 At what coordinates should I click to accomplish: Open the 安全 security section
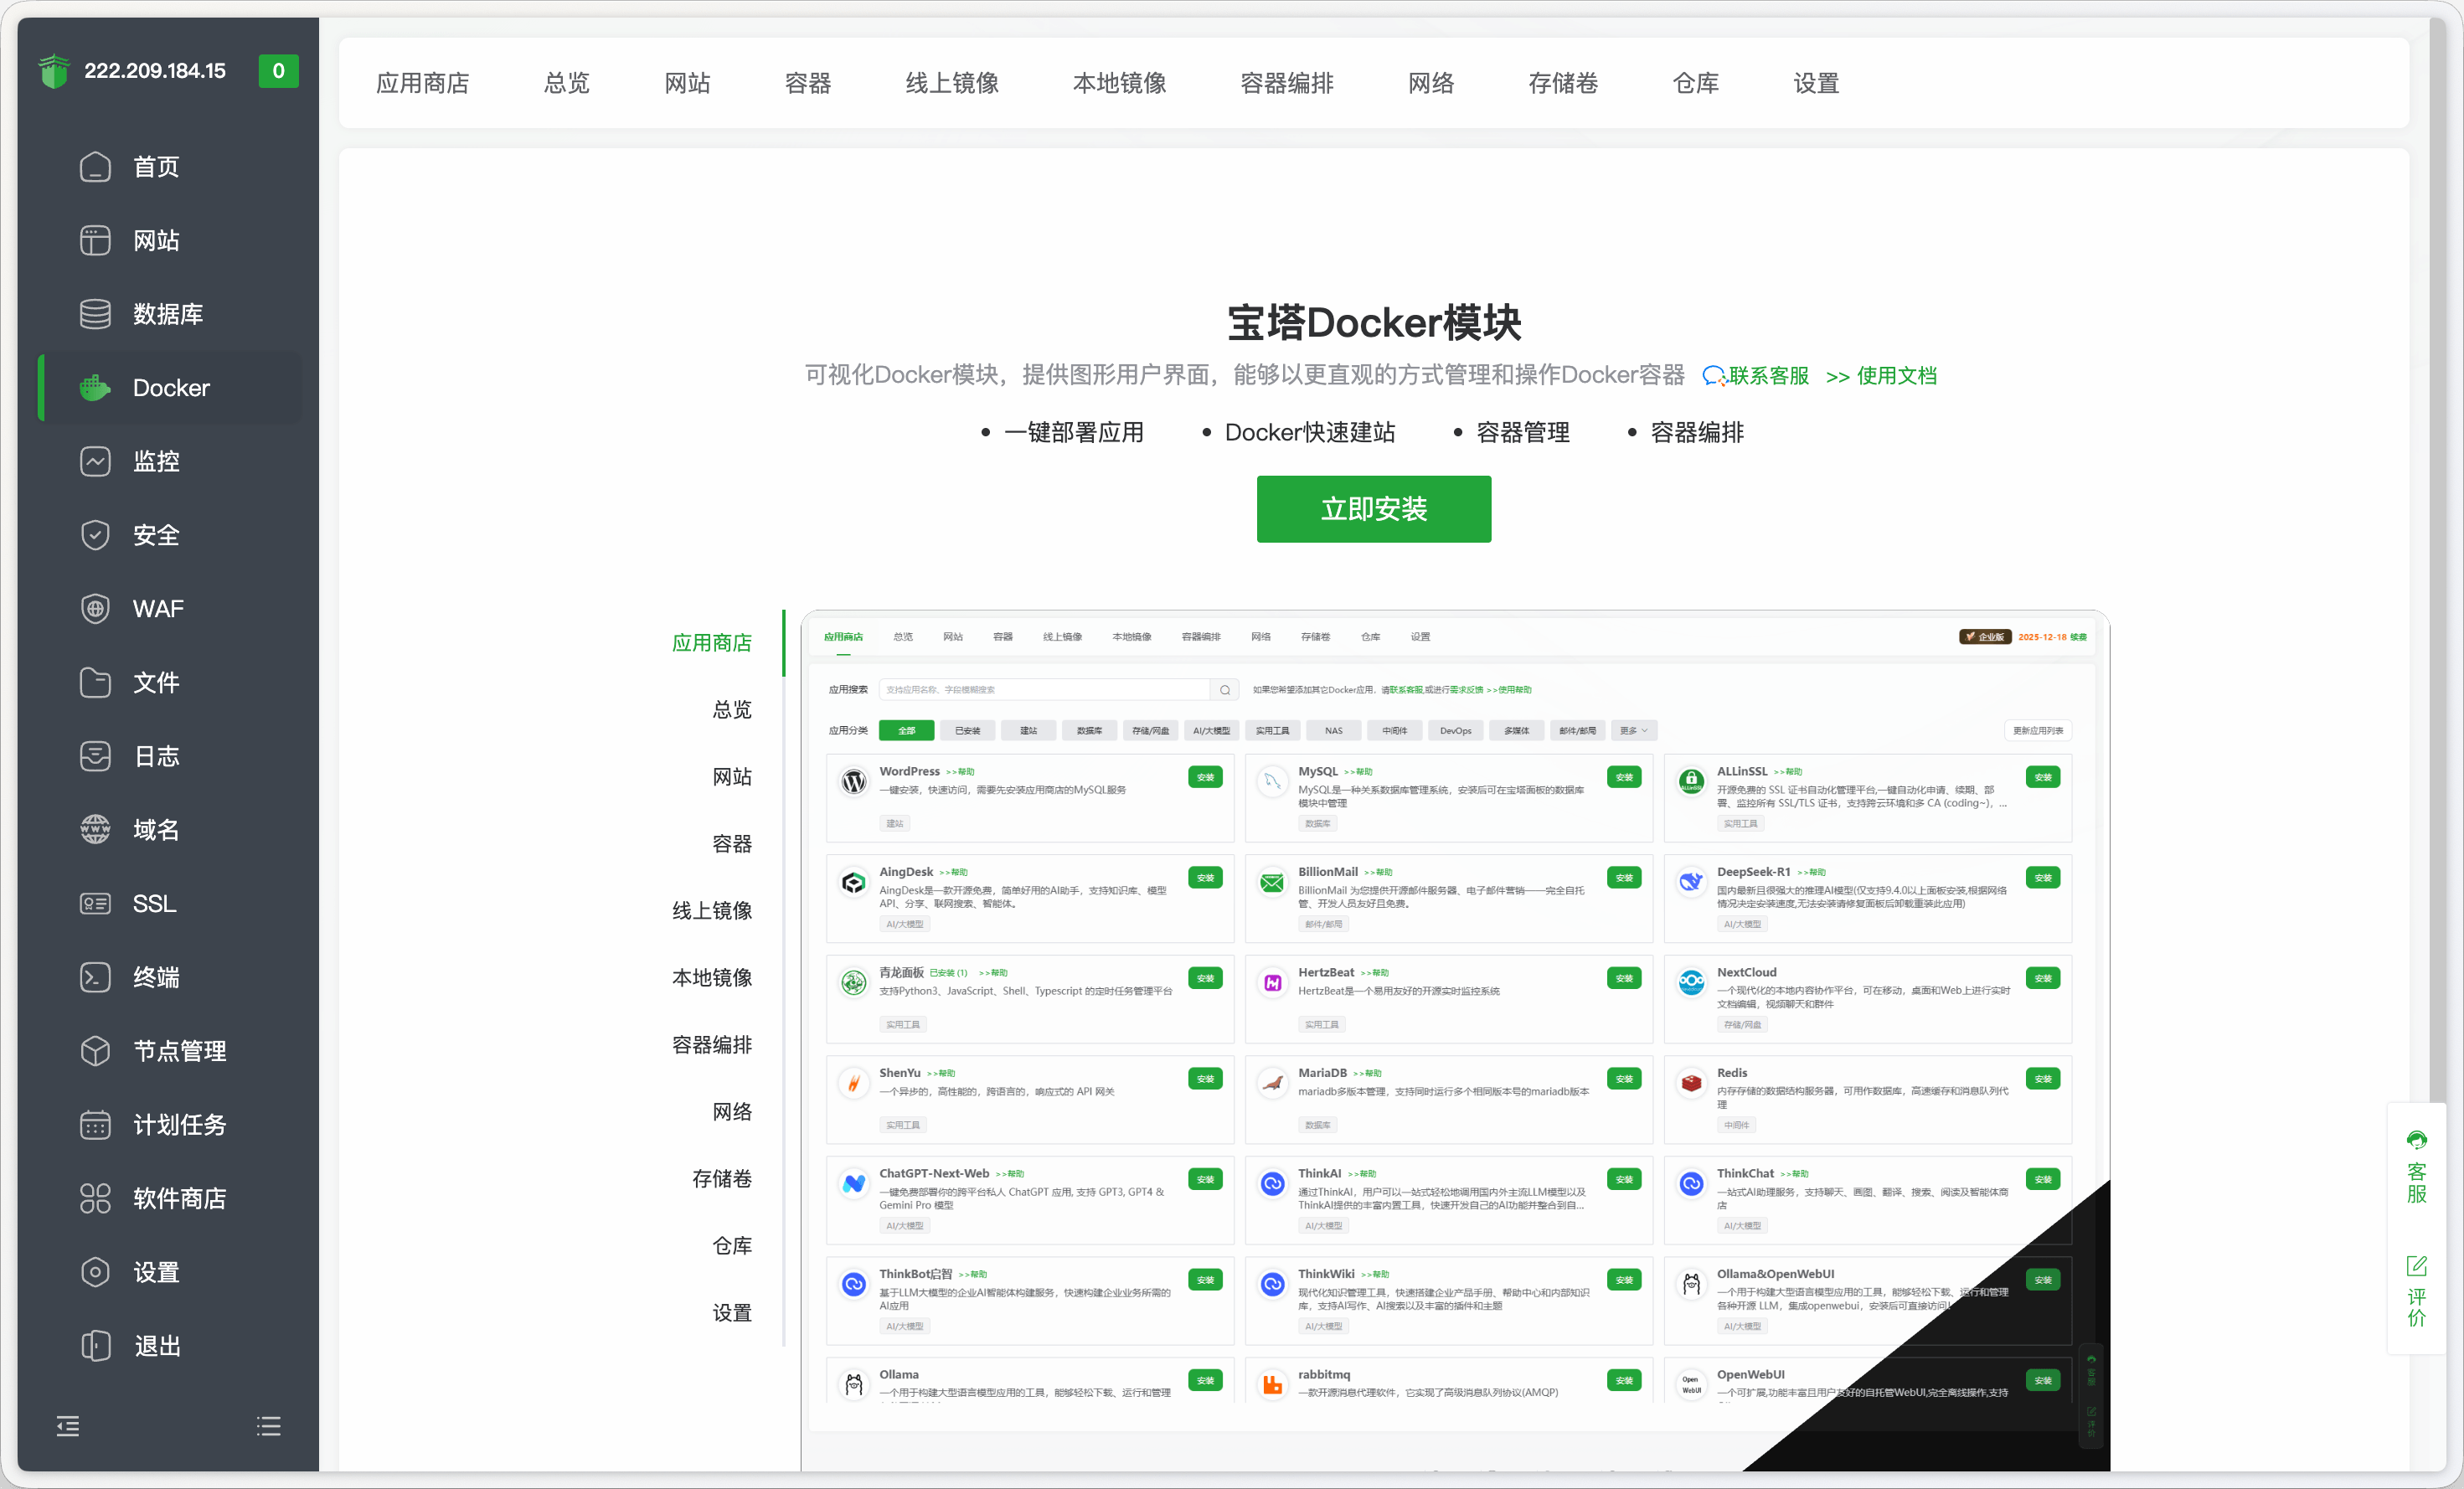click(156, 534)
